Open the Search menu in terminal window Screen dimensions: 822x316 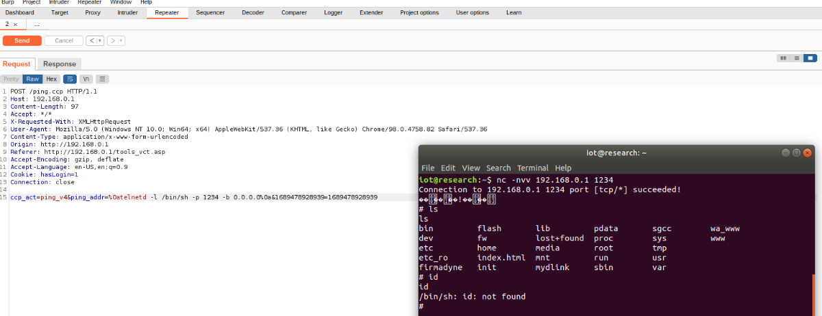499,168
